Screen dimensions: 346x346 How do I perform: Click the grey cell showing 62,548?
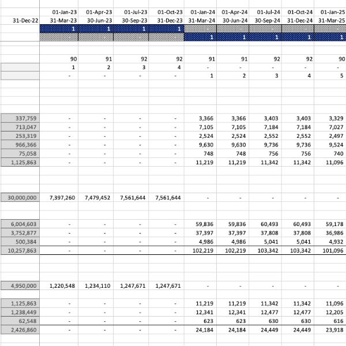[20, 321]
